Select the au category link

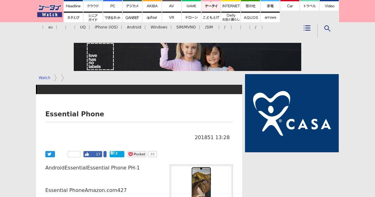50,27
